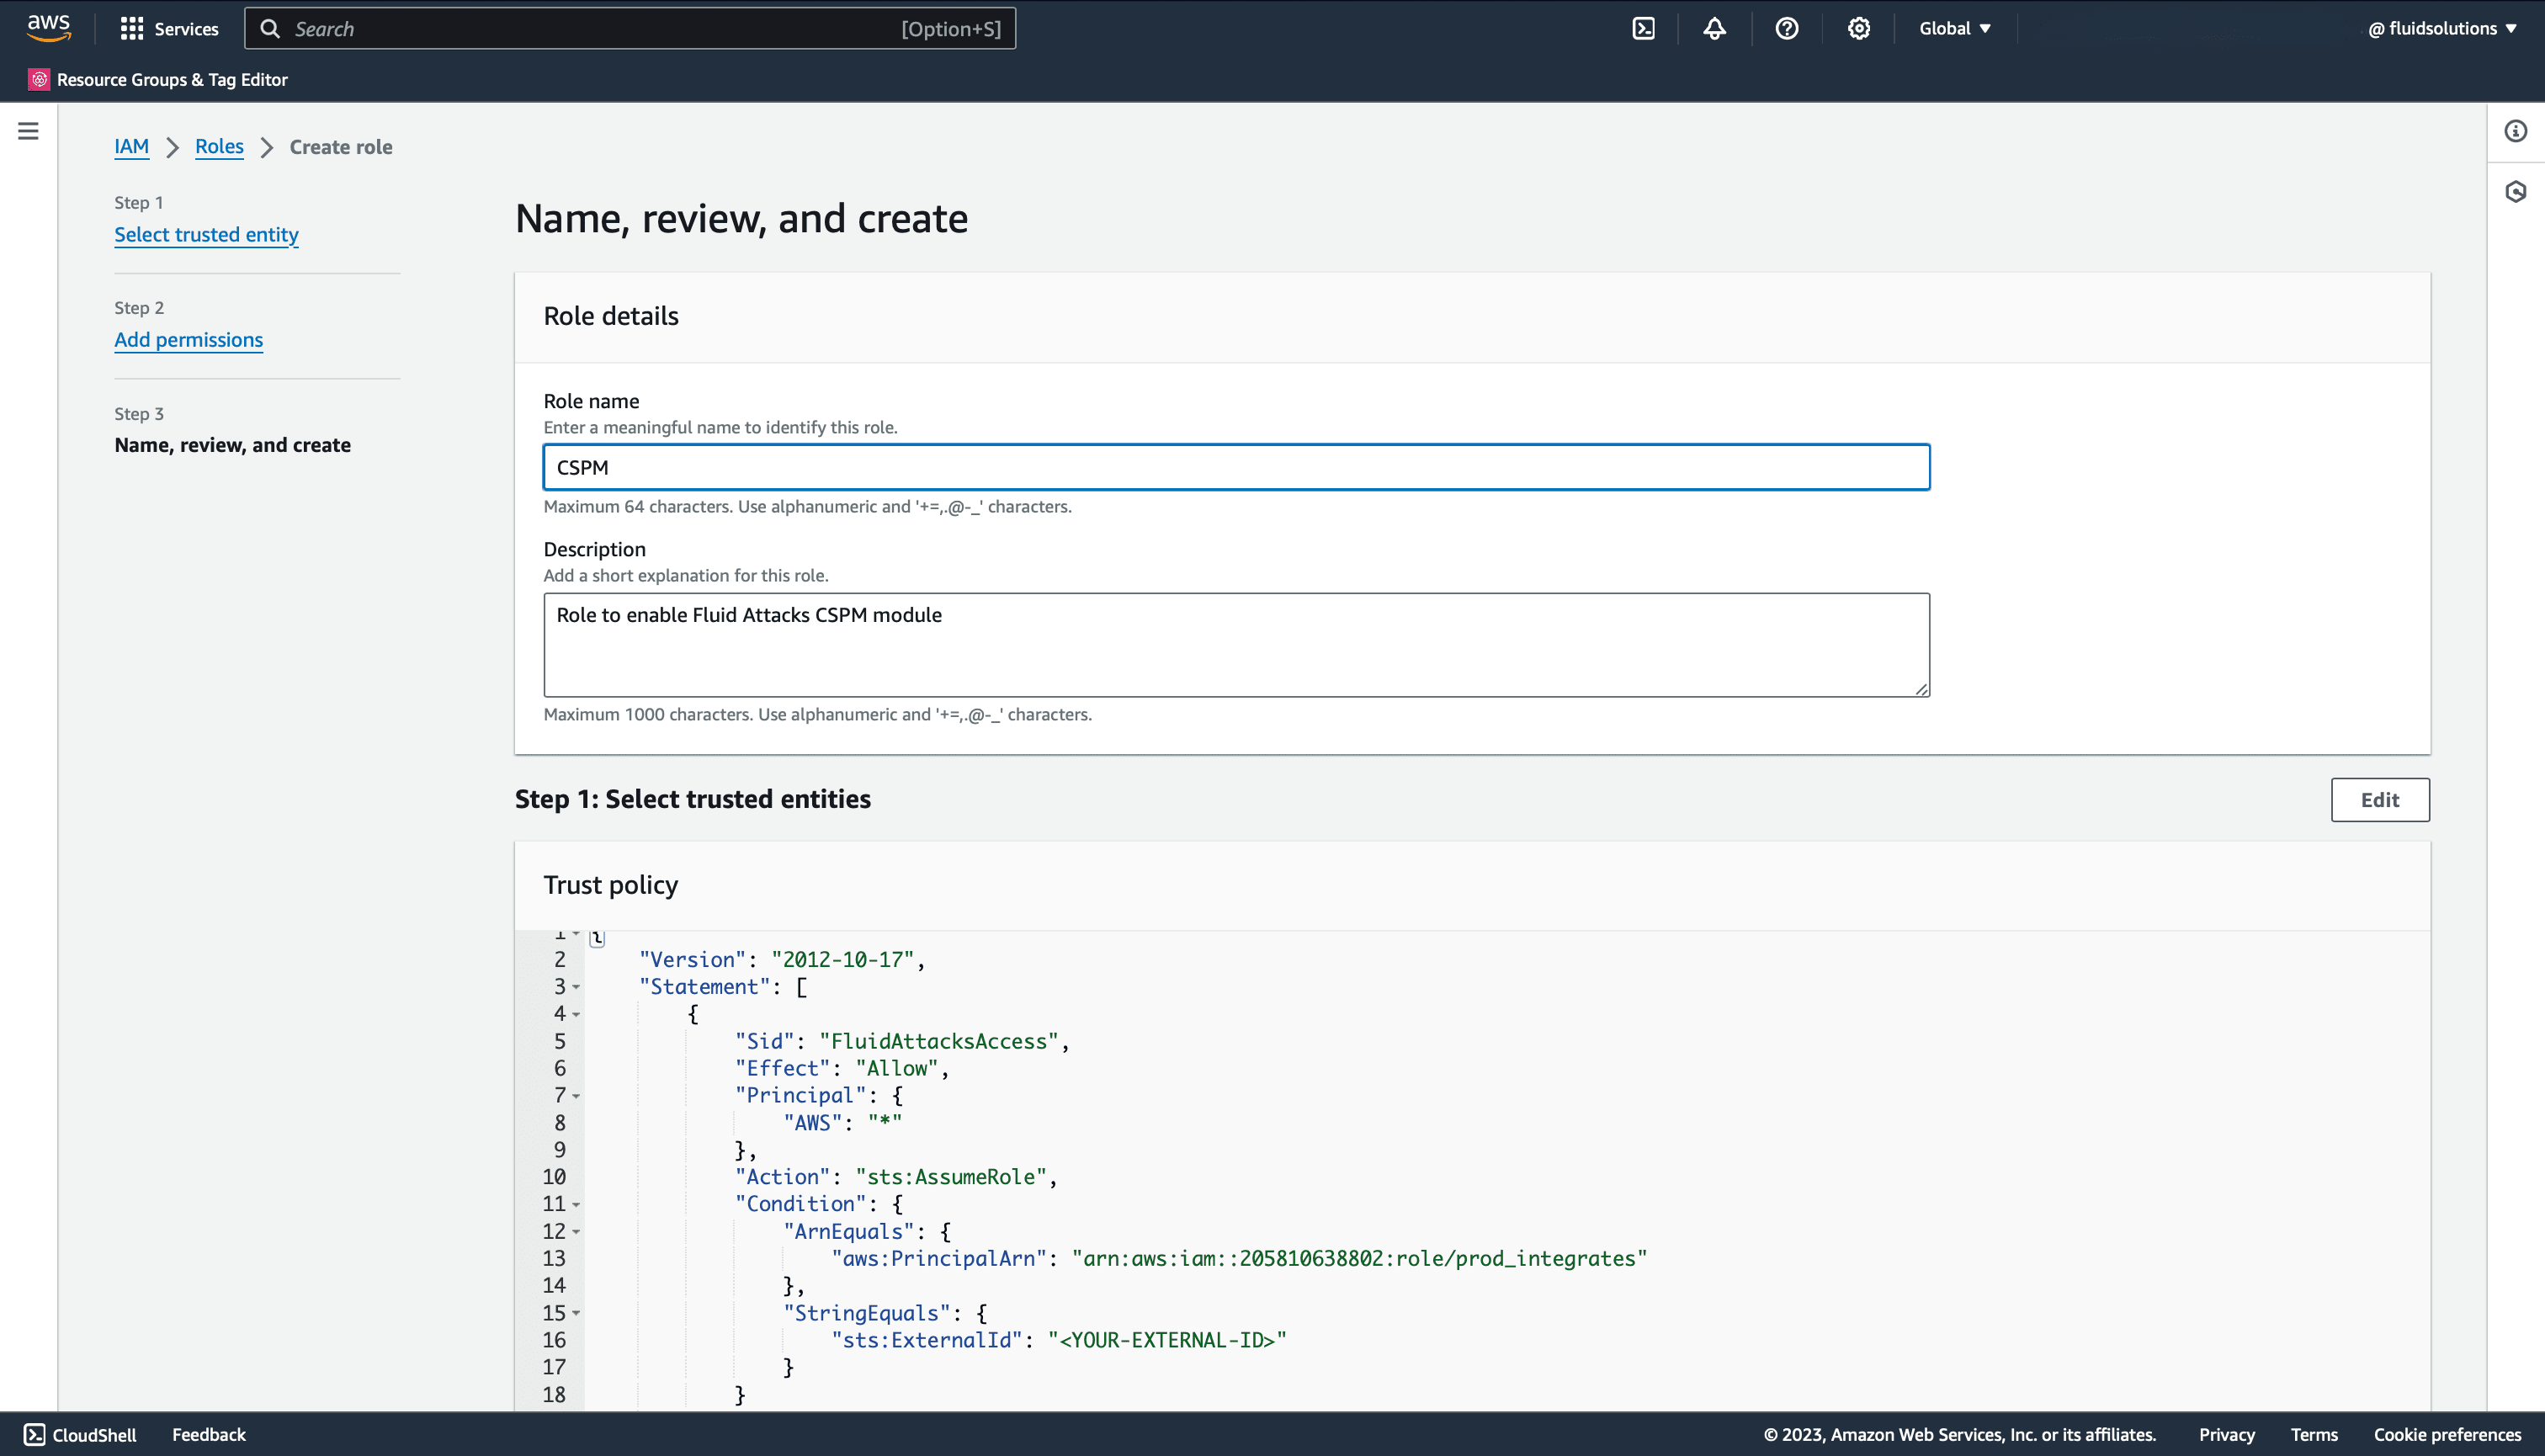Click the search magnifier icon
Screen dimensions: 2545x1456
tap(270, 29)
